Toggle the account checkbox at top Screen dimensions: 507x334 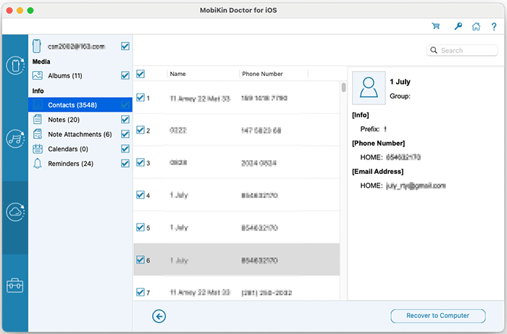pyautogui.click(x=125, y=46)
